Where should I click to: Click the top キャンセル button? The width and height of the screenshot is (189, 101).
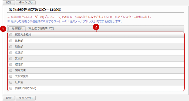(x=26, y=2)
